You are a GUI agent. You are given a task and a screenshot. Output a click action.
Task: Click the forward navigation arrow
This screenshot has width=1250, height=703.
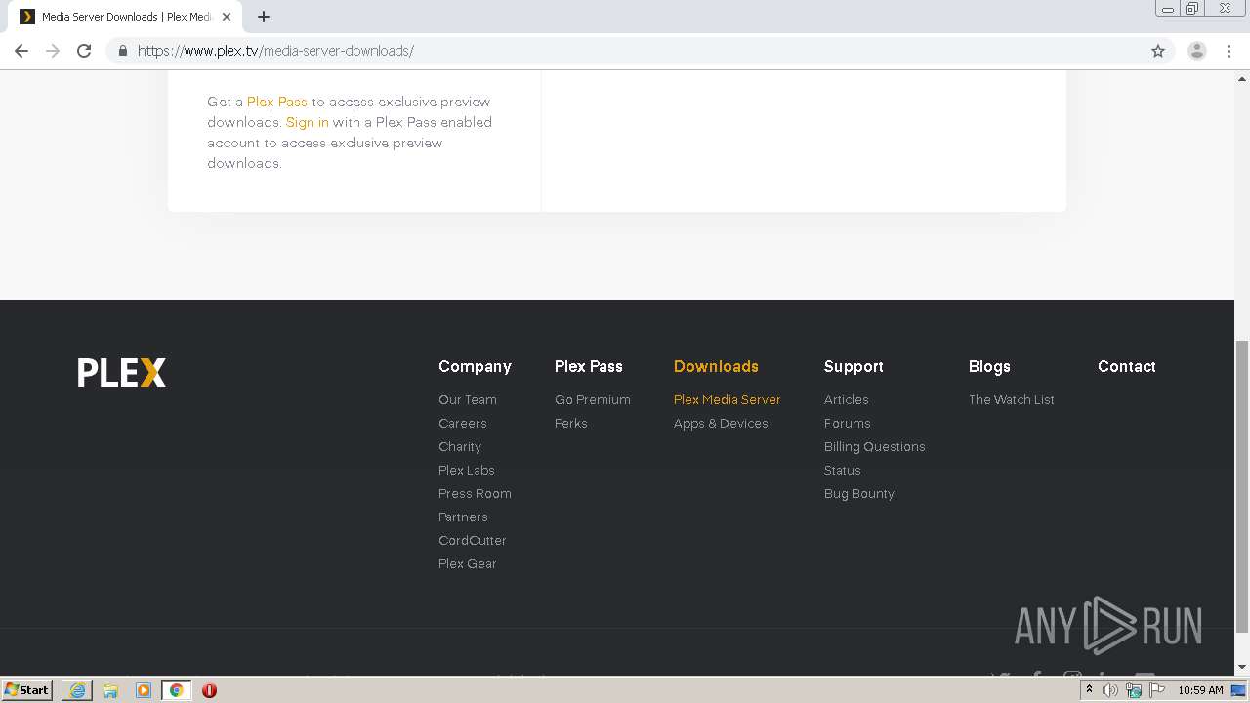53,51
